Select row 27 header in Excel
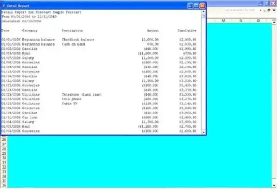Viewport: 277px width, 190px height. click(4, 144)
